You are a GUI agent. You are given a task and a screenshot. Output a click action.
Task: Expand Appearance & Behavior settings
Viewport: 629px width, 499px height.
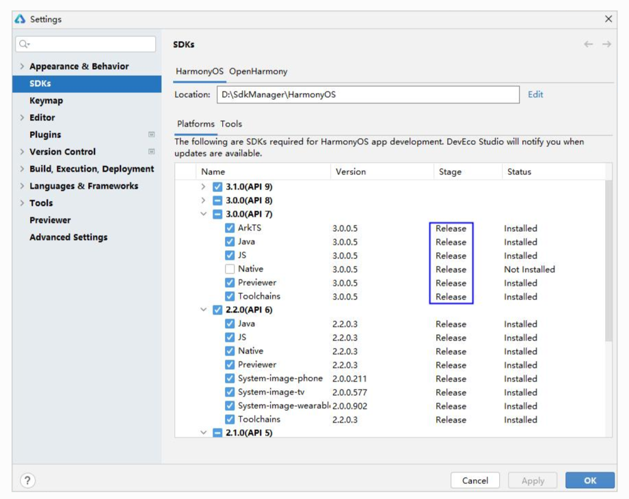click(x=22, y=66)
